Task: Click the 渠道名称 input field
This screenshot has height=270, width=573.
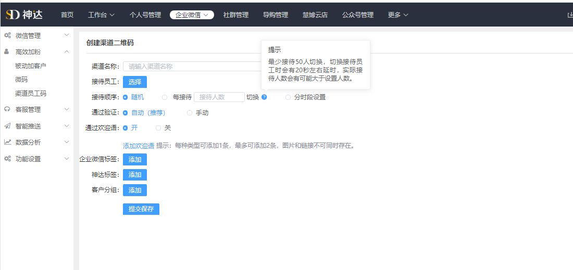Action: tap(193, 67)
